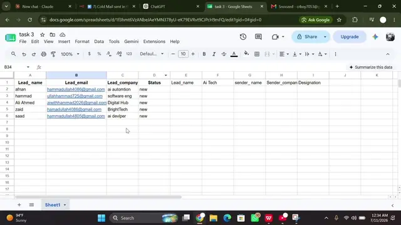Open the hammadullah4086@gmail.com link for afnan
This screenshot has height=225, width=401.
(76, 89)
